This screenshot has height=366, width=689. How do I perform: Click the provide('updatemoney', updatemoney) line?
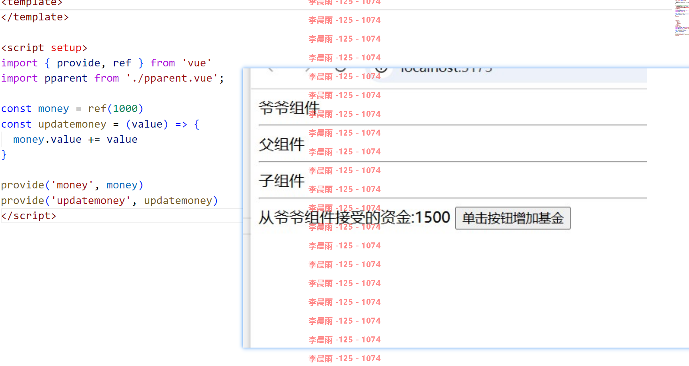[109, 200]
